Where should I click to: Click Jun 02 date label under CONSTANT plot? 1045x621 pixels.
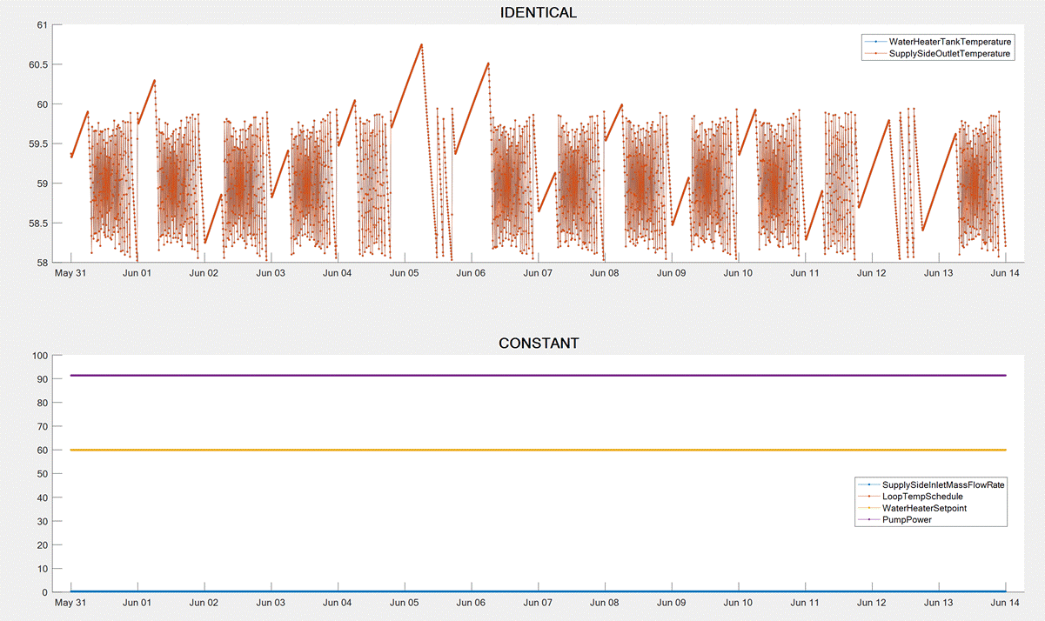pyautogui.click(x=204, y=602)
